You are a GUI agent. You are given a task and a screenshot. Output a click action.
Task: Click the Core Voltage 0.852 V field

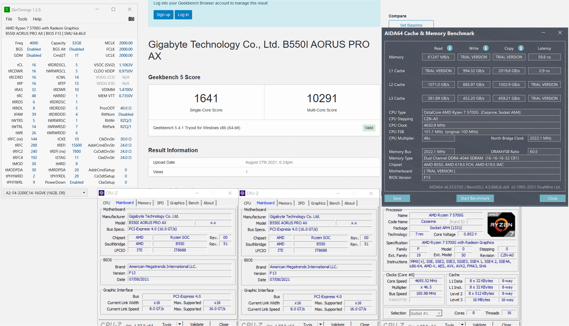[x=470, y=234]
